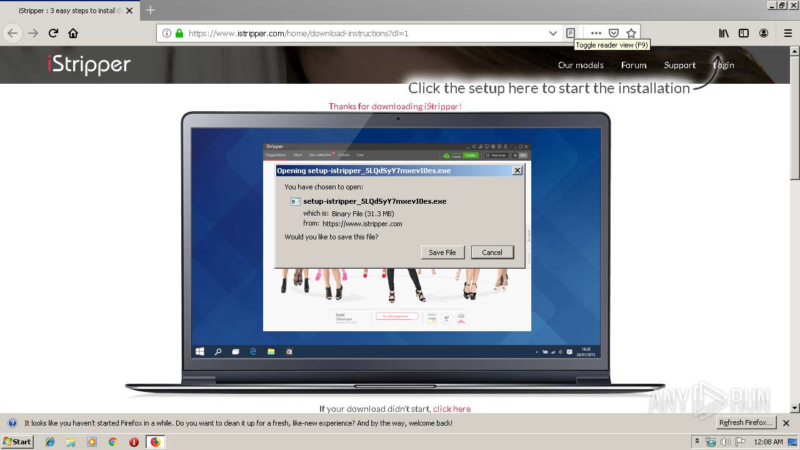The image size is (800, 450).
Task: Open the Support menu link
Action: pyautogui.click(x=680, y=65)
